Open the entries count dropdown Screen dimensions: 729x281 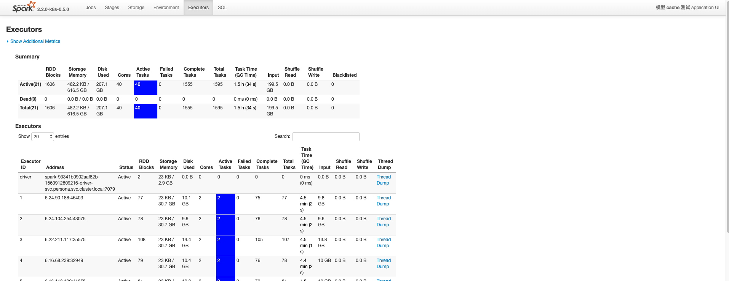[x=42, y=137]
